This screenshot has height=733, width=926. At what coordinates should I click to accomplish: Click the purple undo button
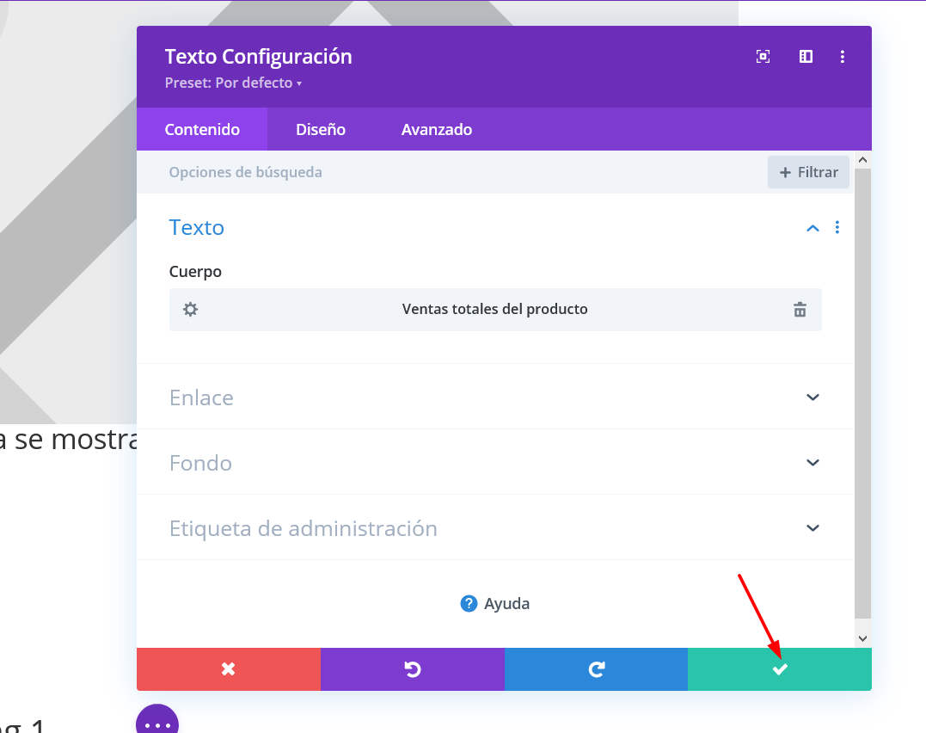click(x=413, y=669)
